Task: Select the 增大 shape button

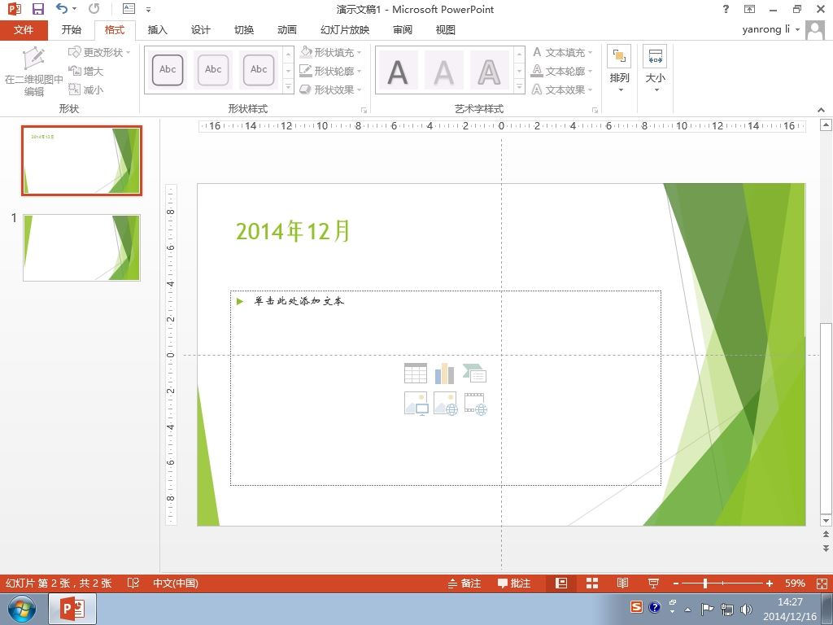Action: [85, 71]
